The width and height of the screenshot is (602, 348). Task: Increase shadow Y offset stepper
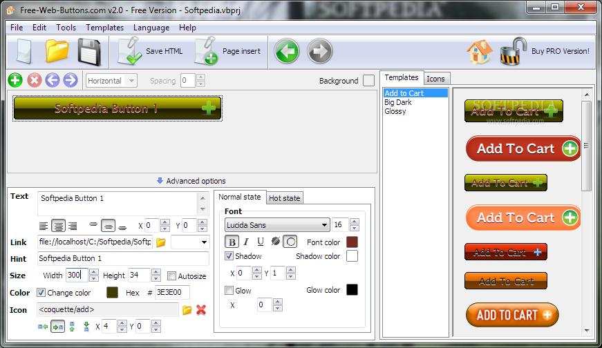tap(291, 270)
